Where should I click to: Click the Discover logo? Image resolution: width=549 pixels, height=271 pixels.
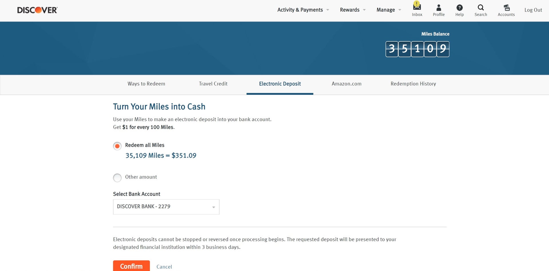point(37,9)
